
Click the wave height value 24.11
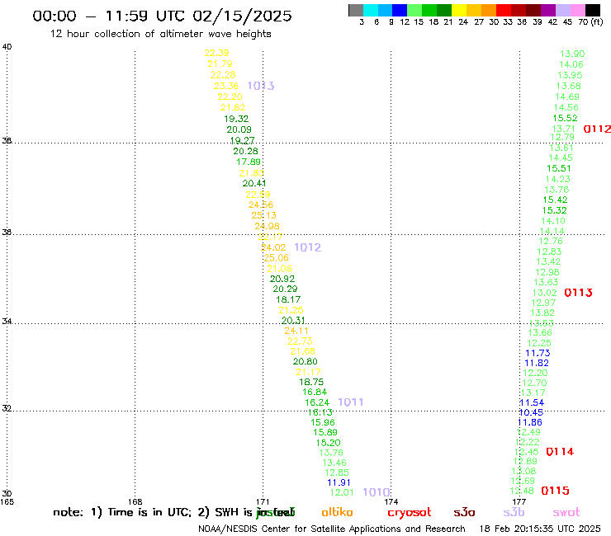[x=296, y=331]
